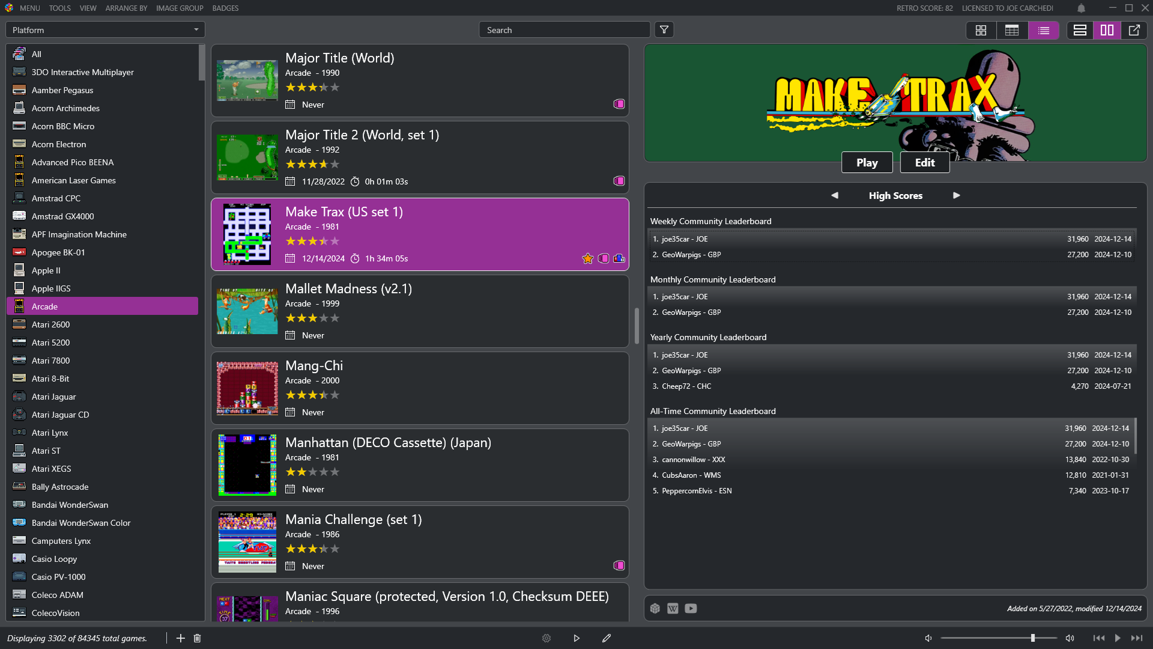The height and width of the screenshot is (649, 1153).
Task: Switch to the table details view
Action: coord(1012,30)
